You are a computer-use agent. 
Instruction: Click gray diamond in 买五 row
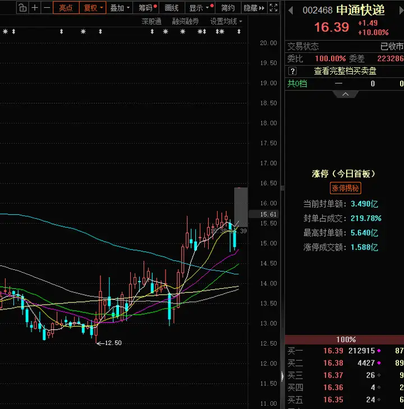coord(379,399)
